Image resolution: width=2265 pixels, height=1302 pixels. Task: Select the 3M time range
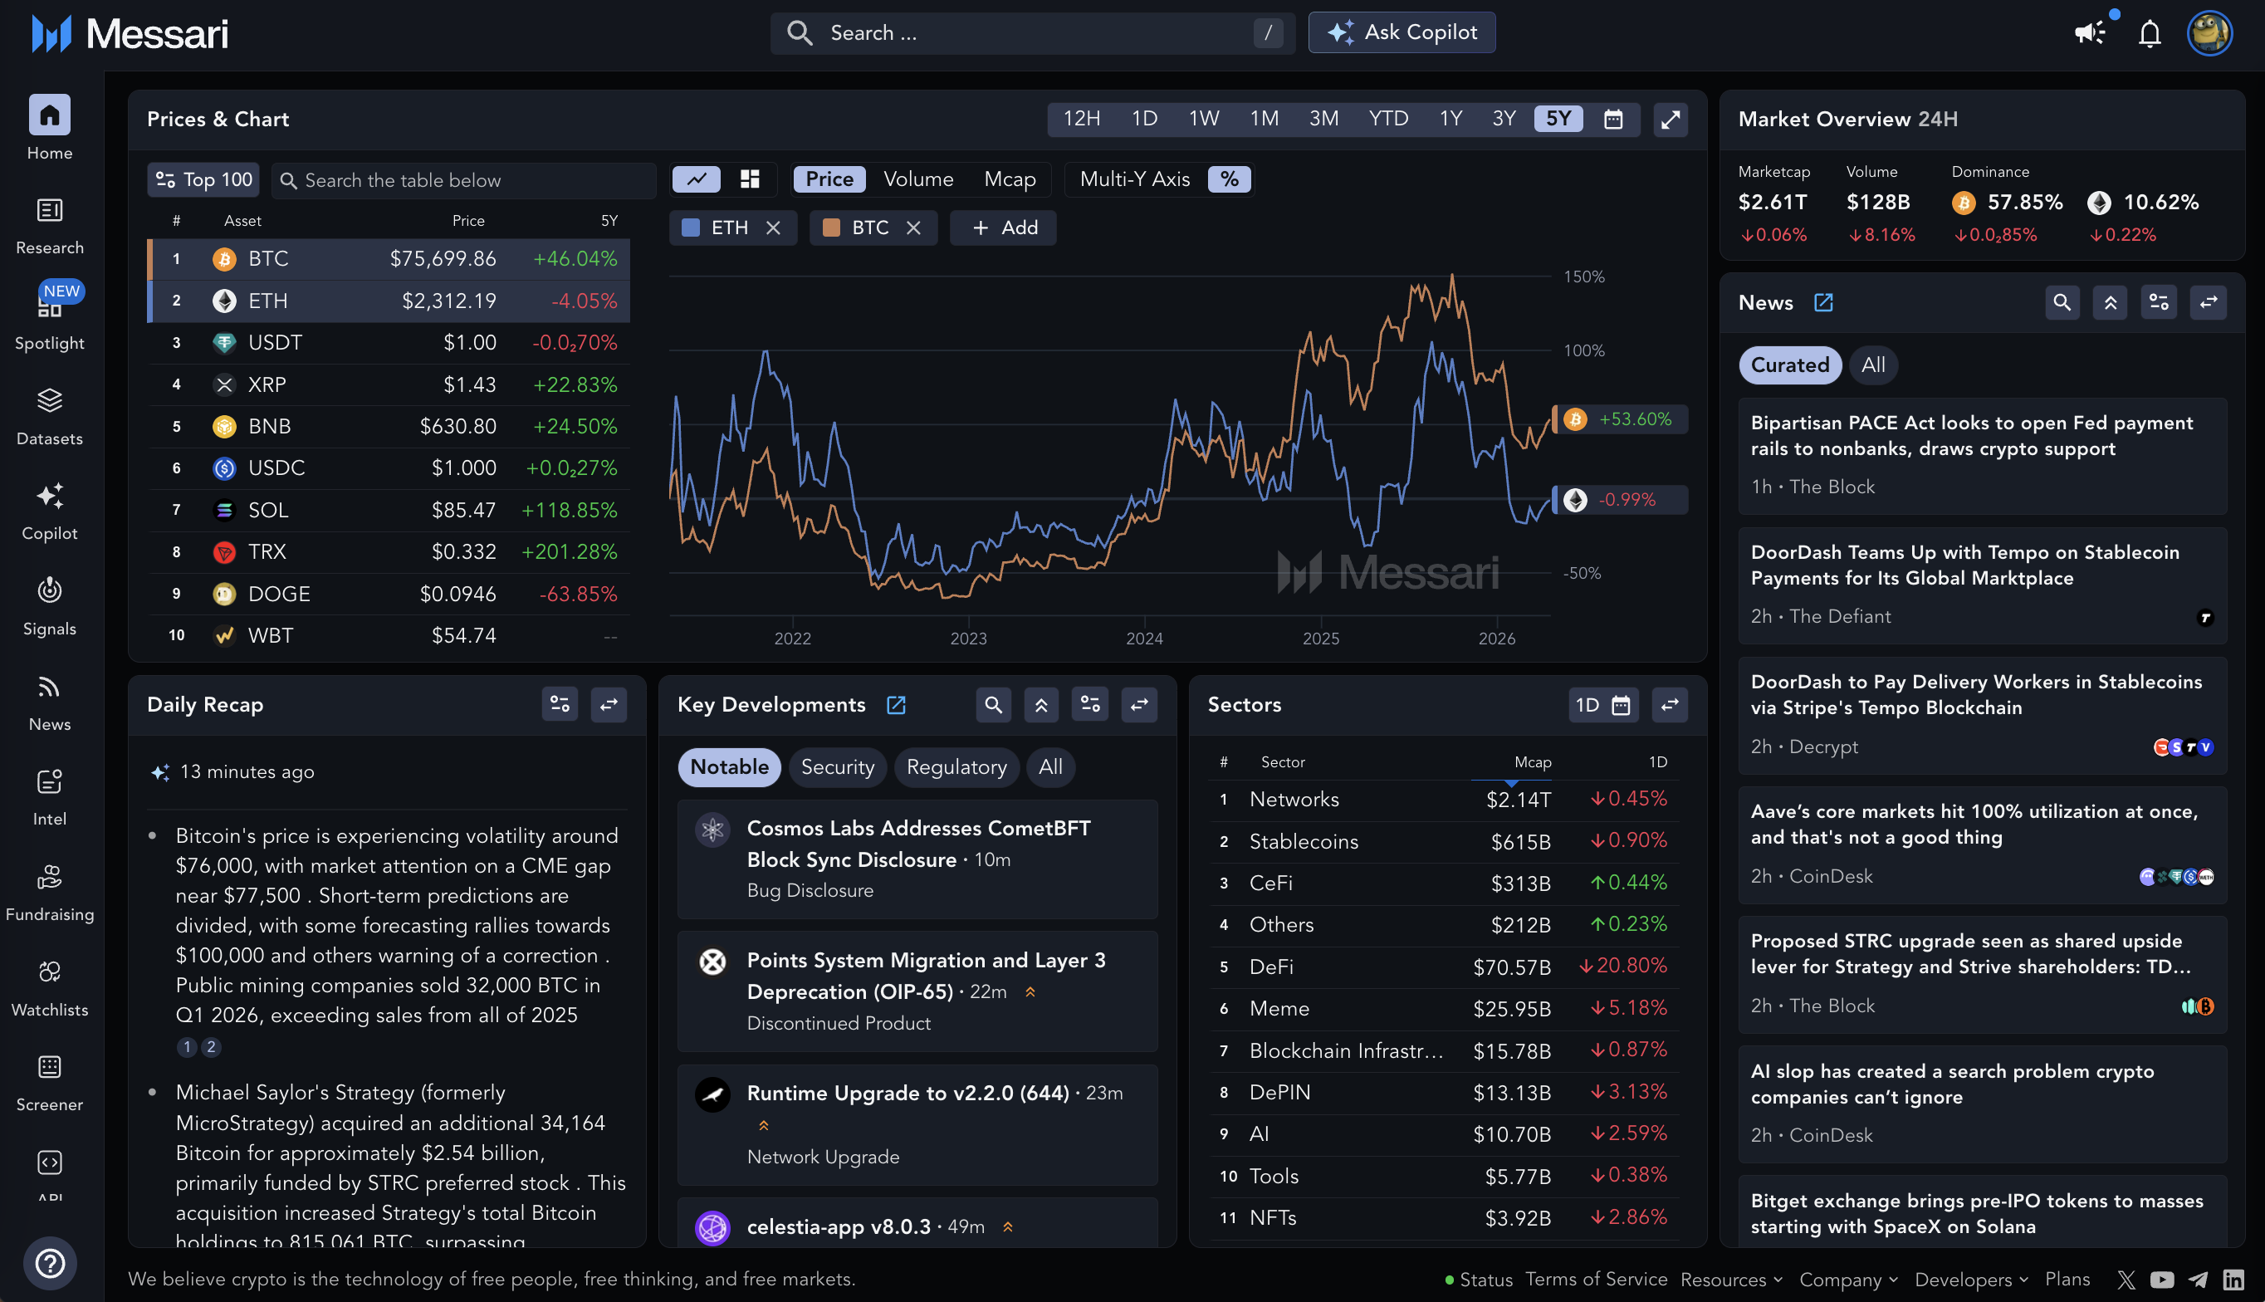pyautogui.click(x=1323, y=119)
